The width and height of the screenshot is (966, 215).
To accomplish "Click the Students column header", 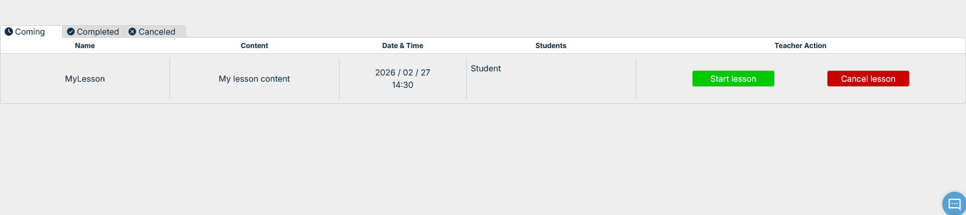I will 550,45.
